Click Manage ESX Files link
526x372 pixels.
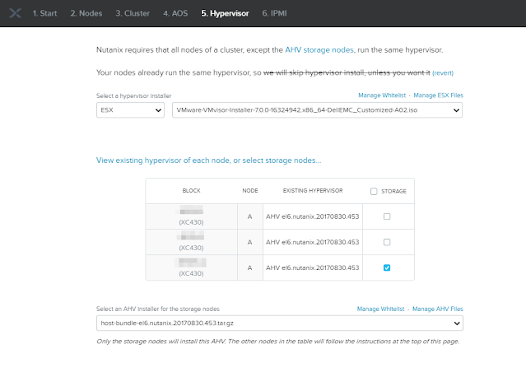point(438,96)
